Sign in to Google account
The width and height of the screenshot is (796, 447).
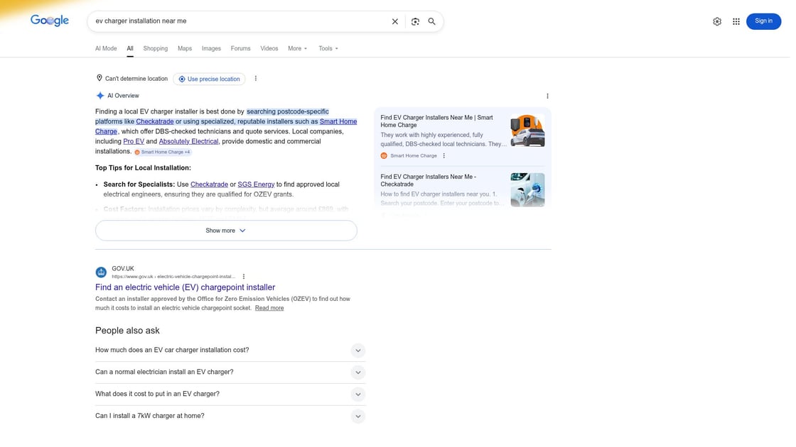(763, 21)
